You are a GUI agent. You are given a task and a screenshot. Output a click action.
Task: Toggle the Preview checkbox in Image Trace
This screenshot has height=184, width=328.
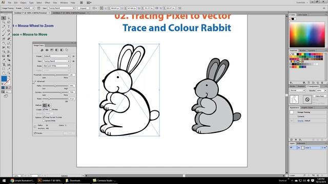(x=35, y=133)
